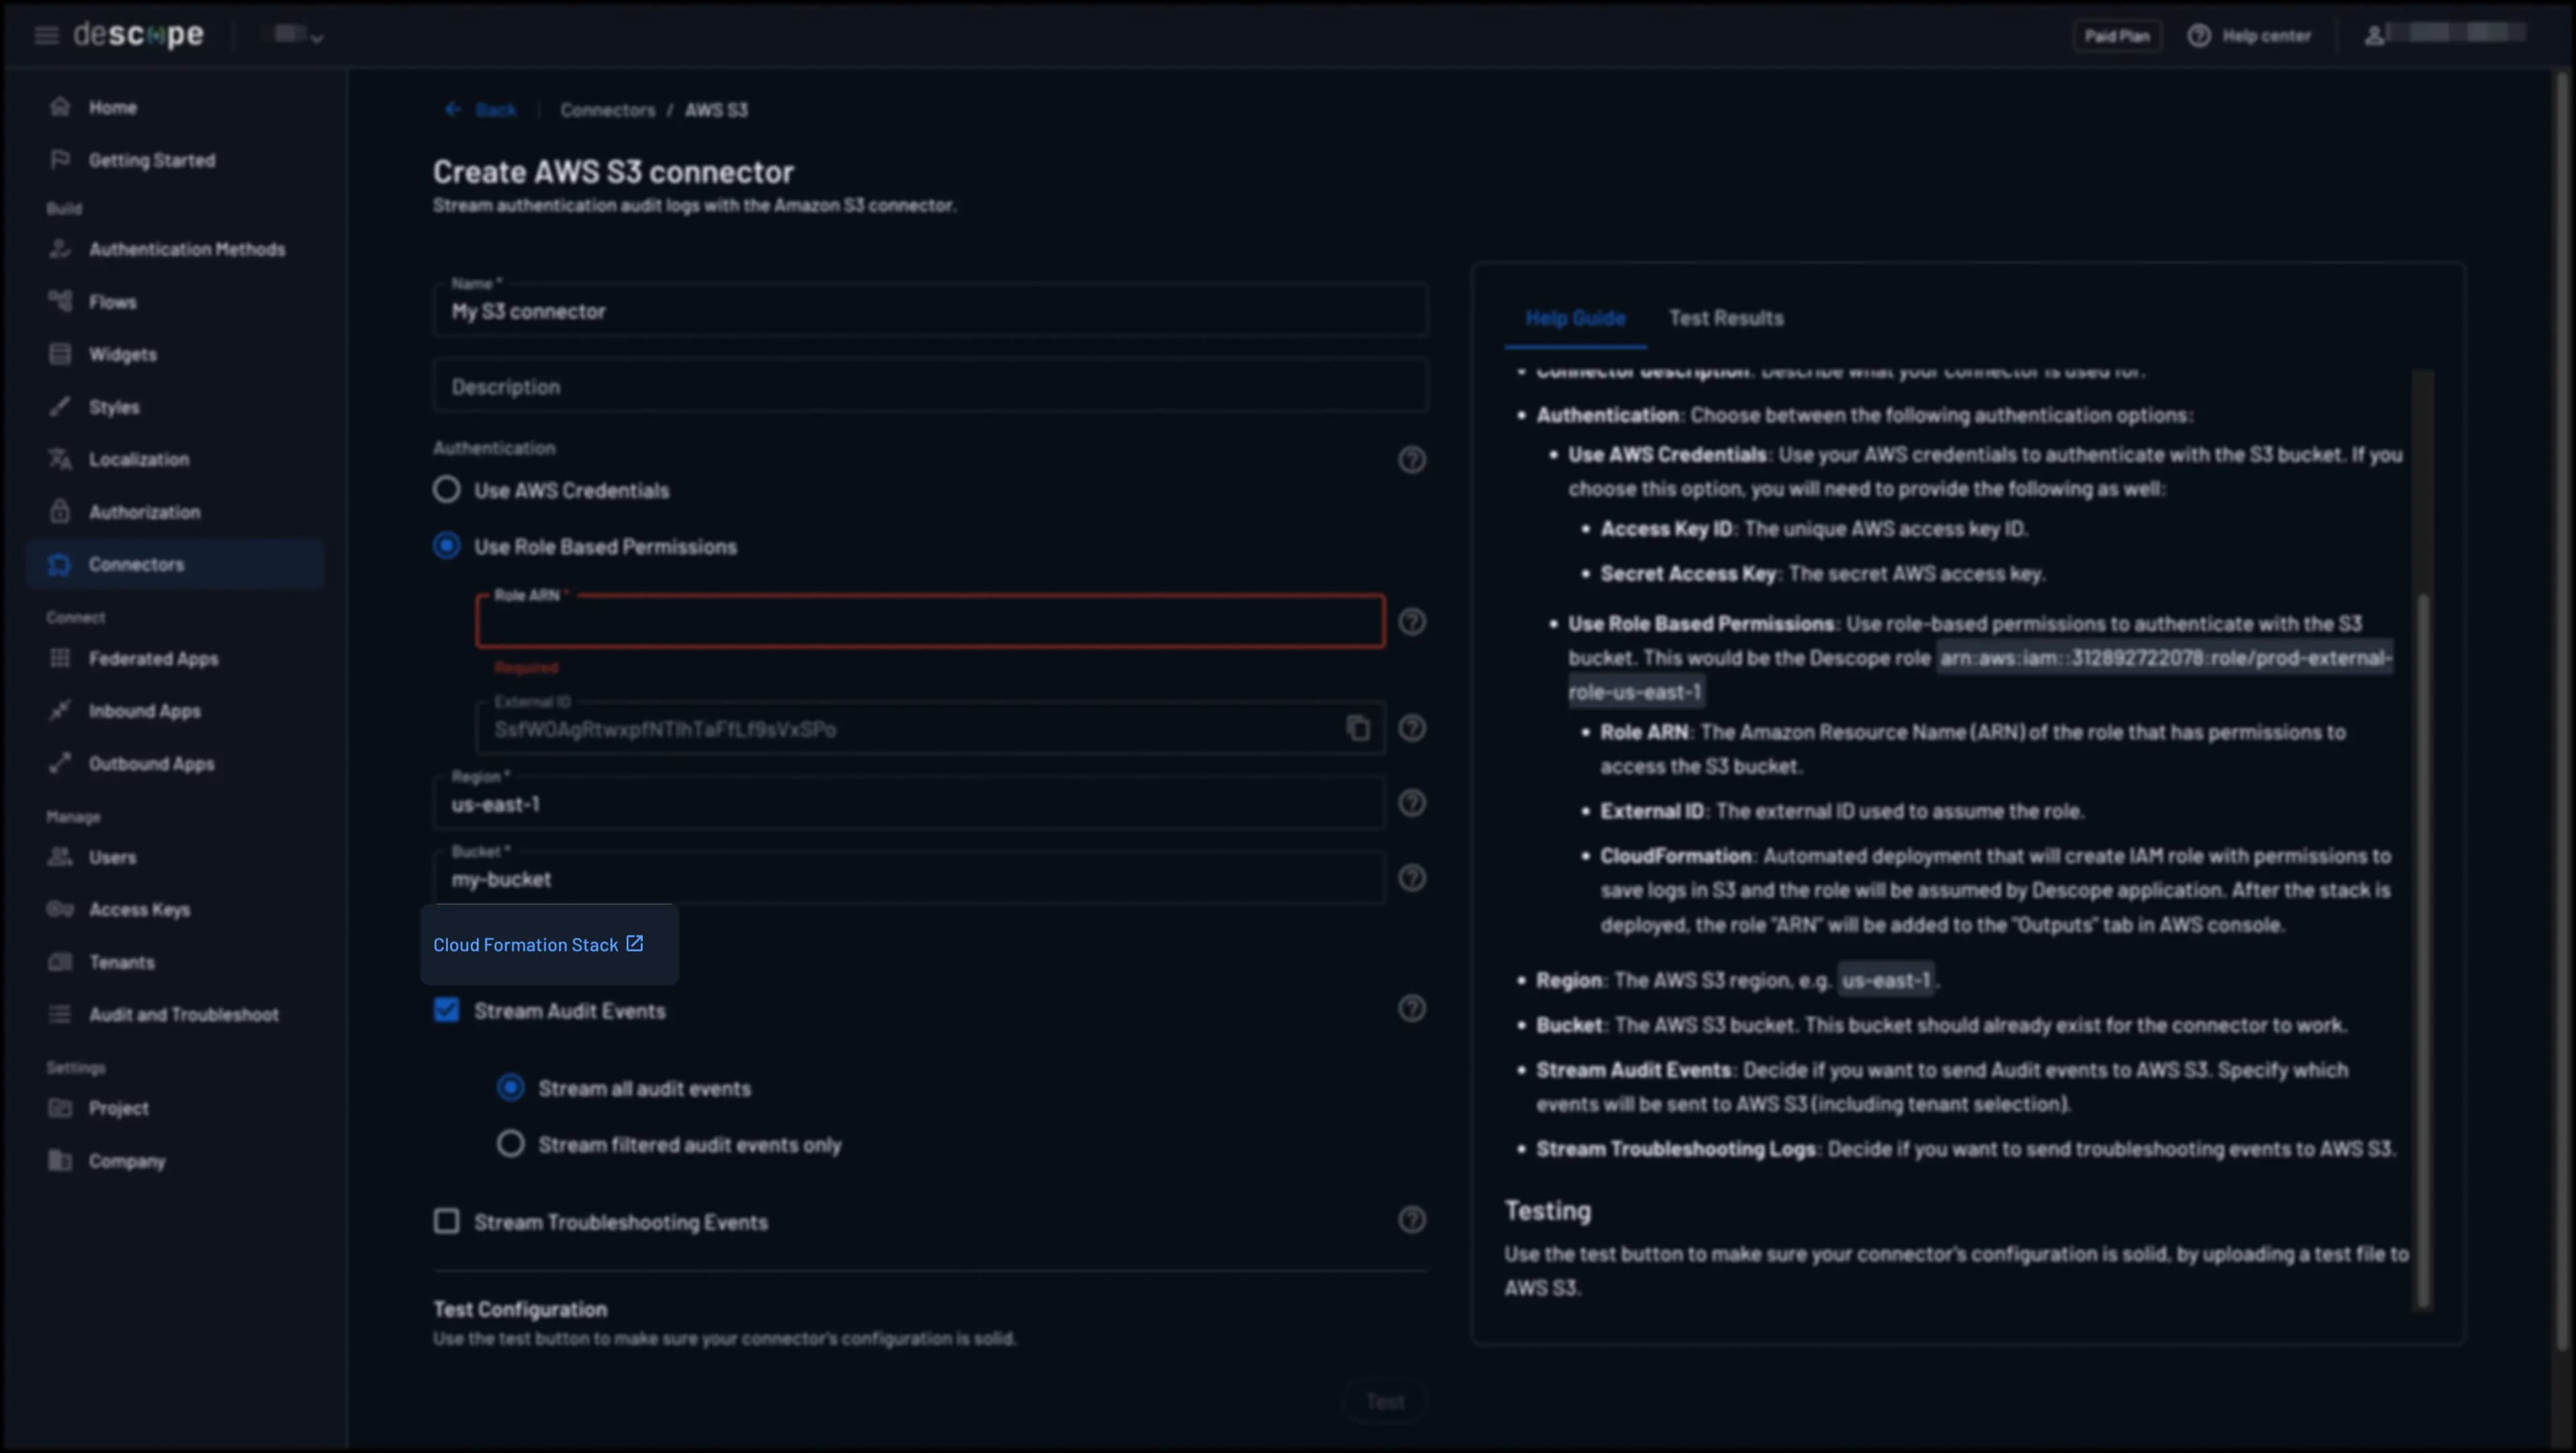Select the Help Guide tab

tap(1575, 318)
